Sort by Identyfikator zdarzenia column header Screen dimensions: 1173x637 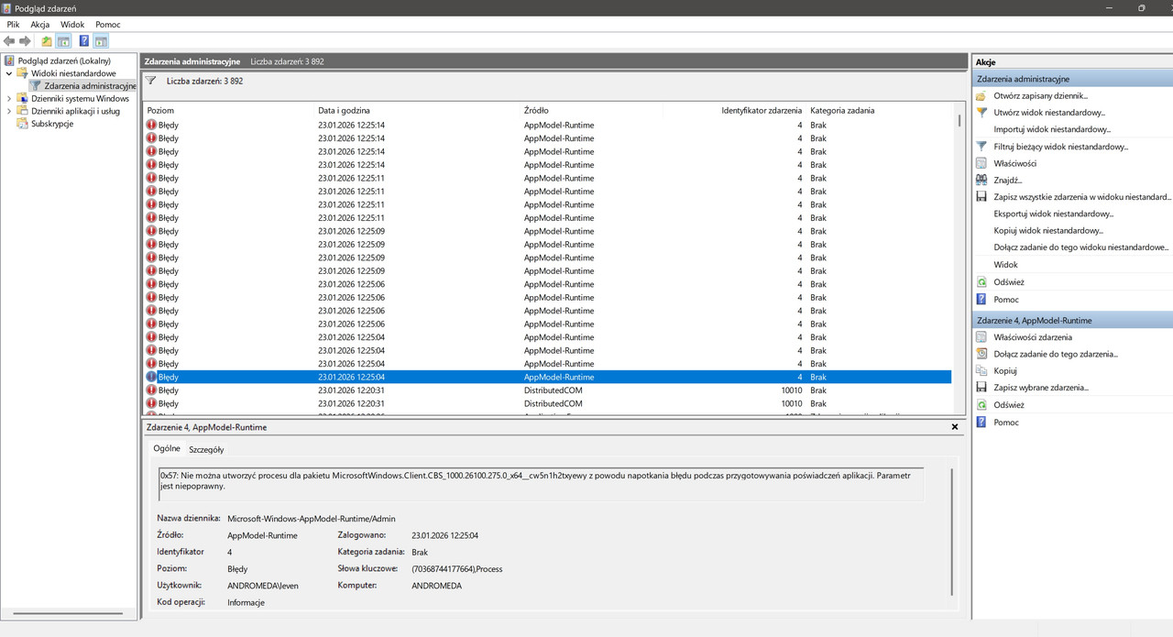(x=762, y=110)
